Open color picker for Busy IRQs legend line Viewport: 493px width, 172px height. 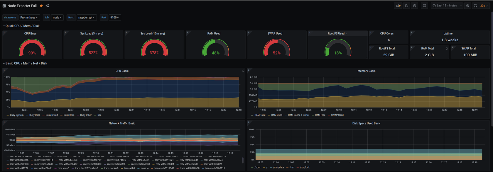[61, 115]
